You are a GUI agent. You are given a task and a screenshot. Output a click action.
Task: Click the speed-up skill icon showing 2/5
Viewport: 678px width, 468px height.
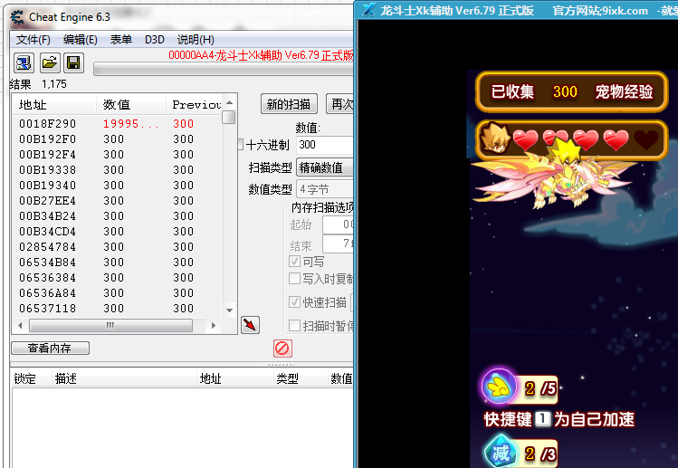click(499, 387)
